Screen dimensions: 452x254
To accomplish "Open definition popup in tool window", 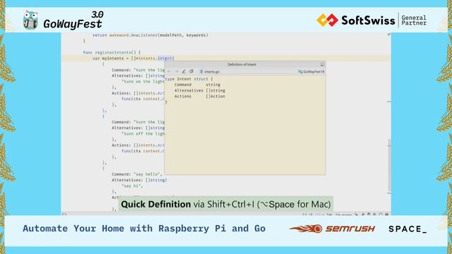I will 322,64.
